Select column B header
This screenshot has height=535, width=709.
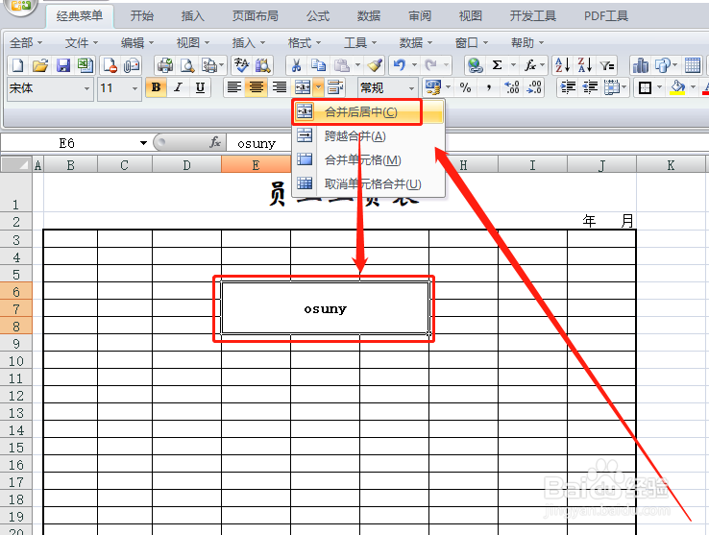pyautogui.click(x=70, y=165)
